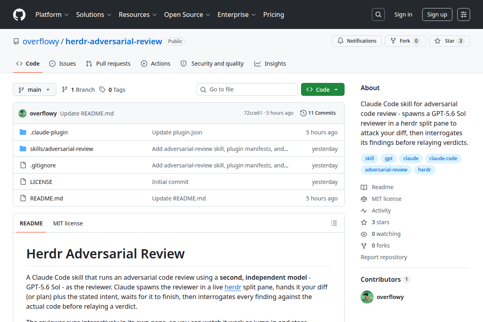Click the commit history clock icon
The image size is (483, 322).
point(303,113)
